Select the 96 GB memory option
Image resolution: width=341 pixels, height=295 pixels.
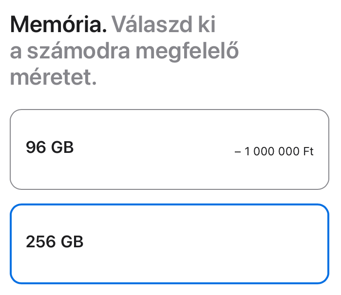pos(170,149)
